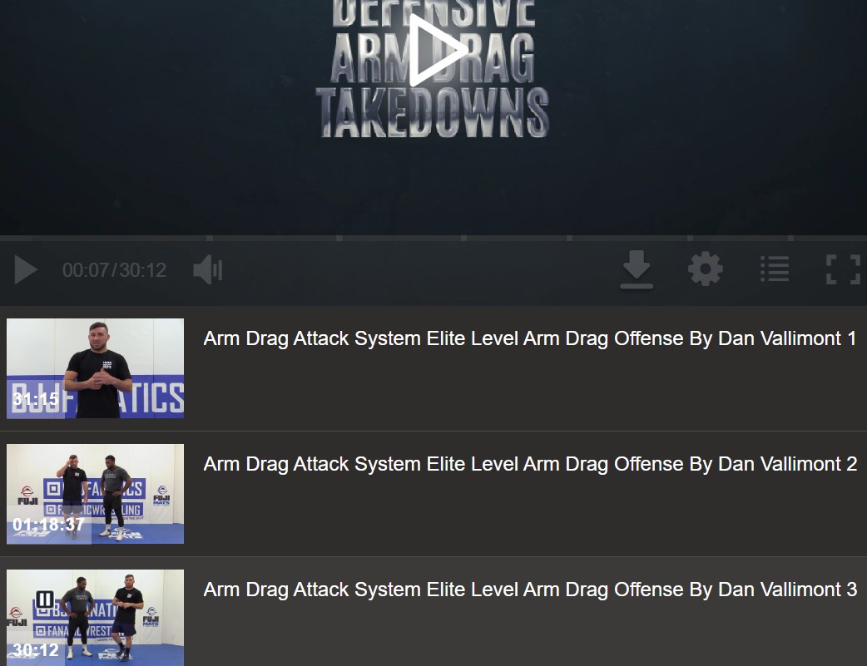The height and width of the screenshot is (666, 867).
Task: Click the "TAKEDOWNS" title text in video
Action: 432,113
